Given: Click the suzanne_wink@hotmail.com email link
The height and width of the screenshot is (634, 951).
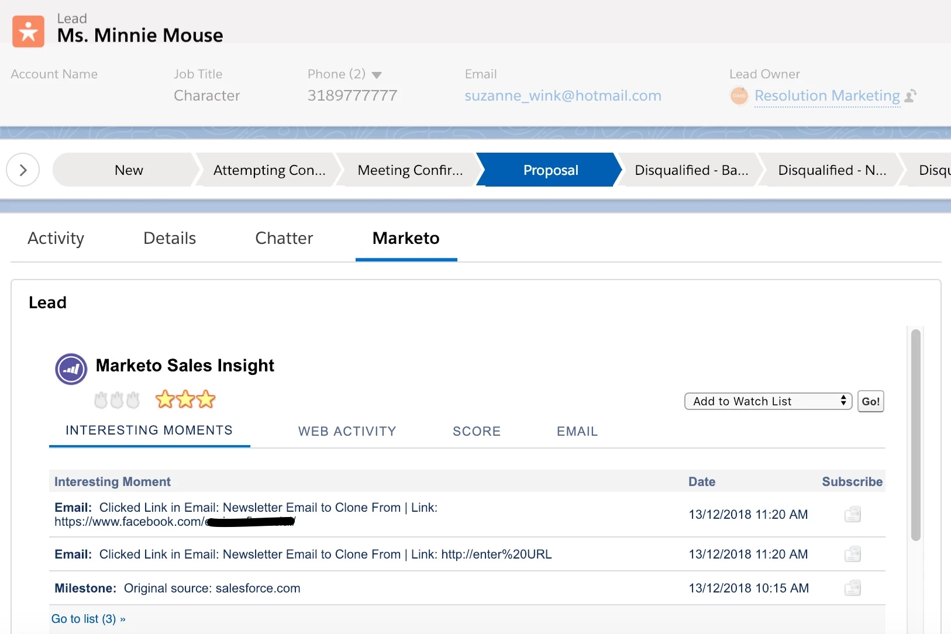Looking at the screenshot, I should pos(563,95).
